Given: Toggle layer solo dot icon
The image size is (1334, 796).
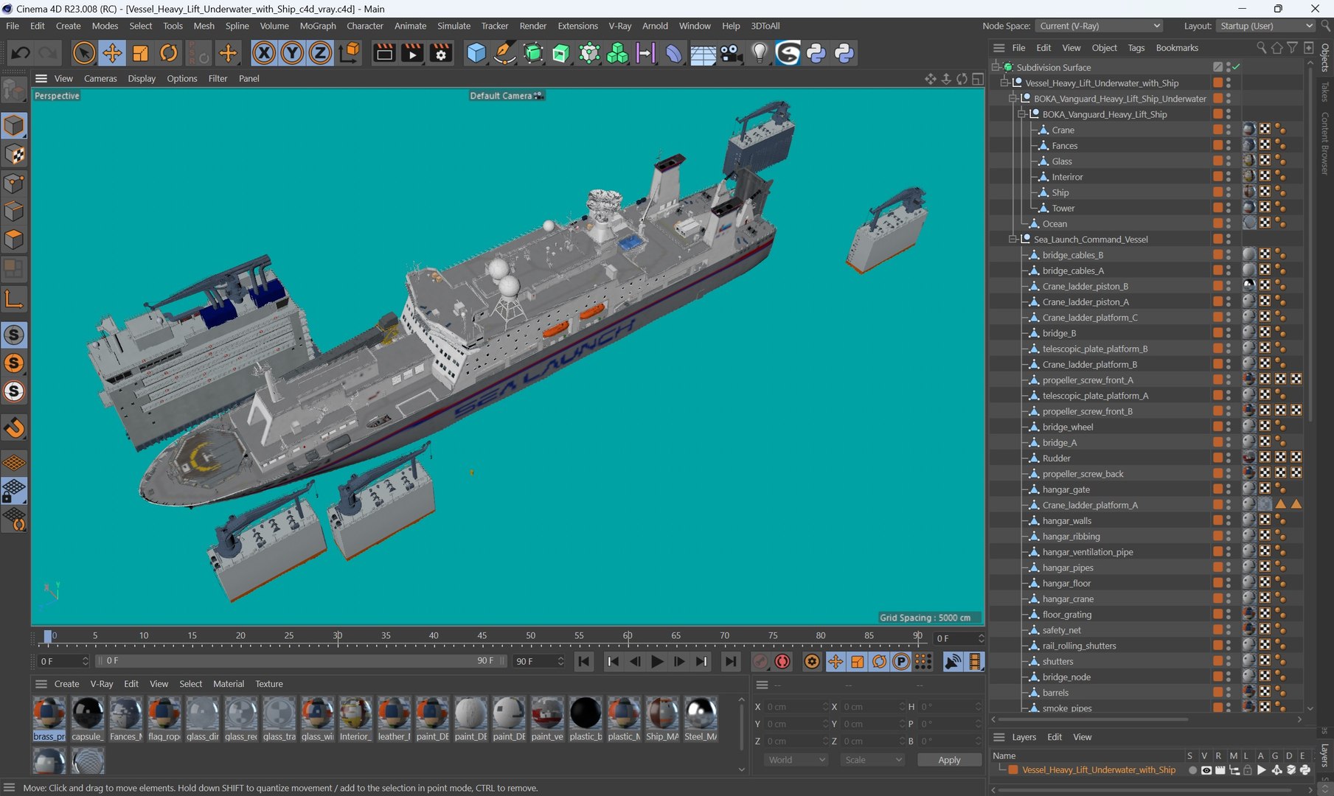Looking at the screenshot, I should (x=1192, y=770).
